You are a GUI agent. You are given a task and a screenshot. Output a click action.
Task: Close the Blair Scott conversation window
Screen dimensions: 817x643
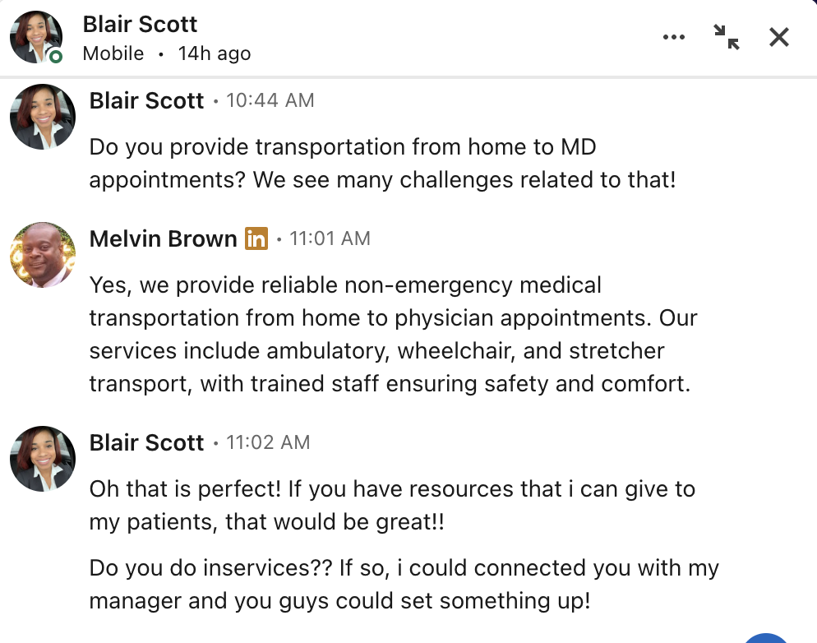(778, 37)
